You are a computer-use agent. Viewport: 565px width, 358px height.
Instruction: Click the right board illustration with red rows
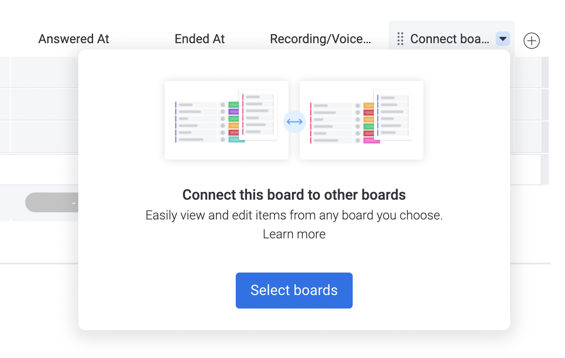tap(362, 120)
